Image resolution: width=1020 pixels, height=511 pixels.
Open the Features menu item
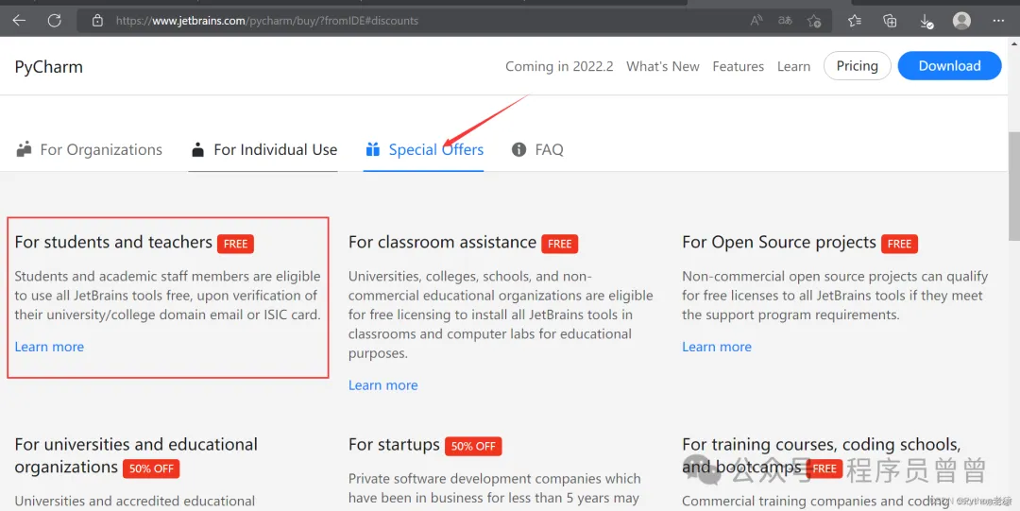[x=739, y=66]
